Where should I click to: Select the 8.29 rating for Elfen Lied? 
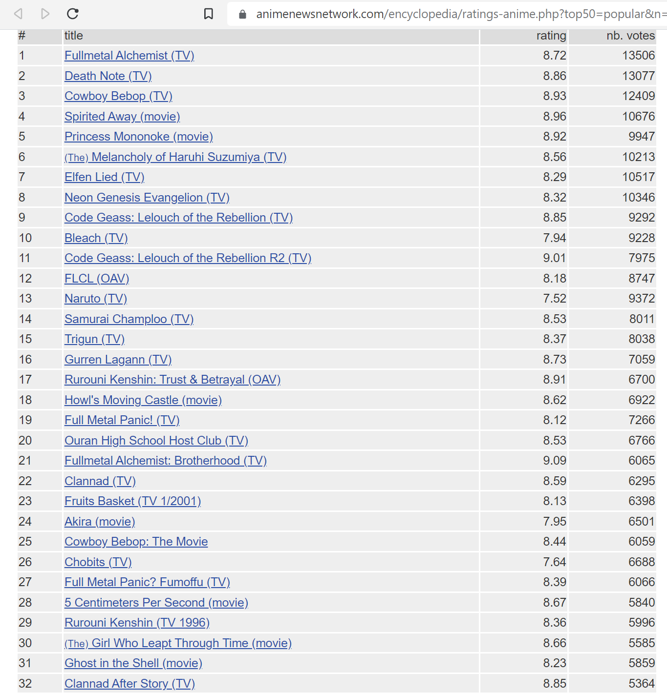click(555, 177)
